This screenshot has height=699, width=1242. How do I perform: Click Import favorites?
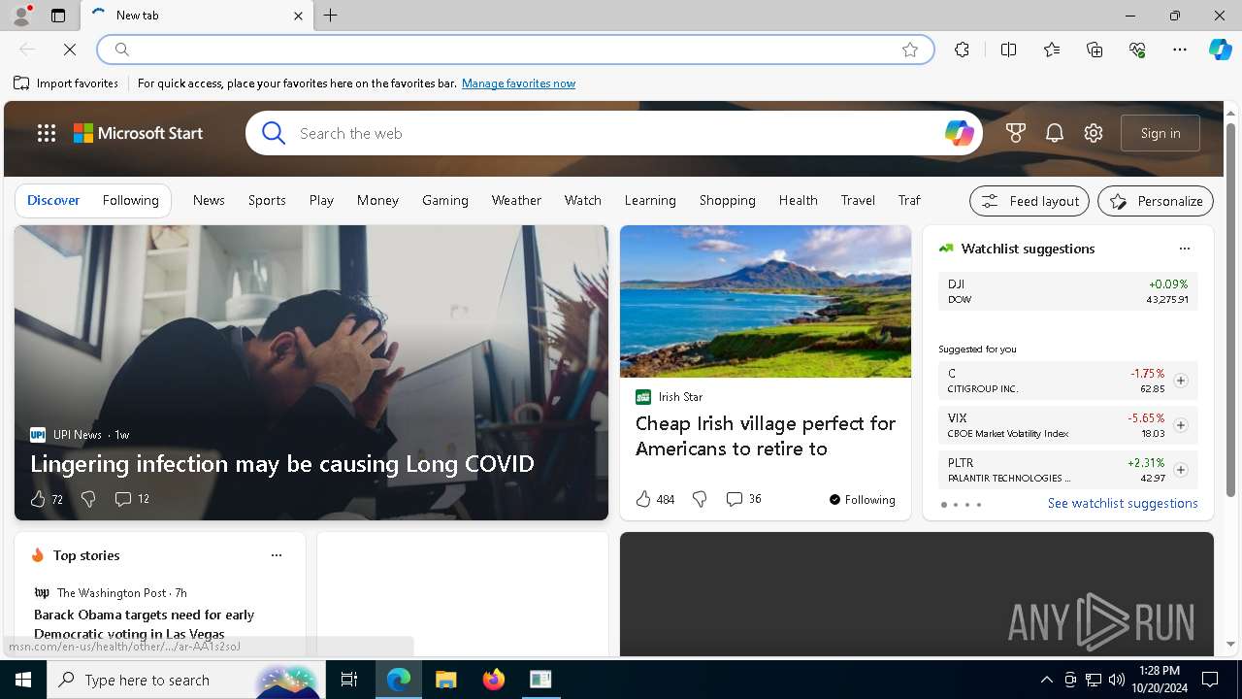point(66,83)
